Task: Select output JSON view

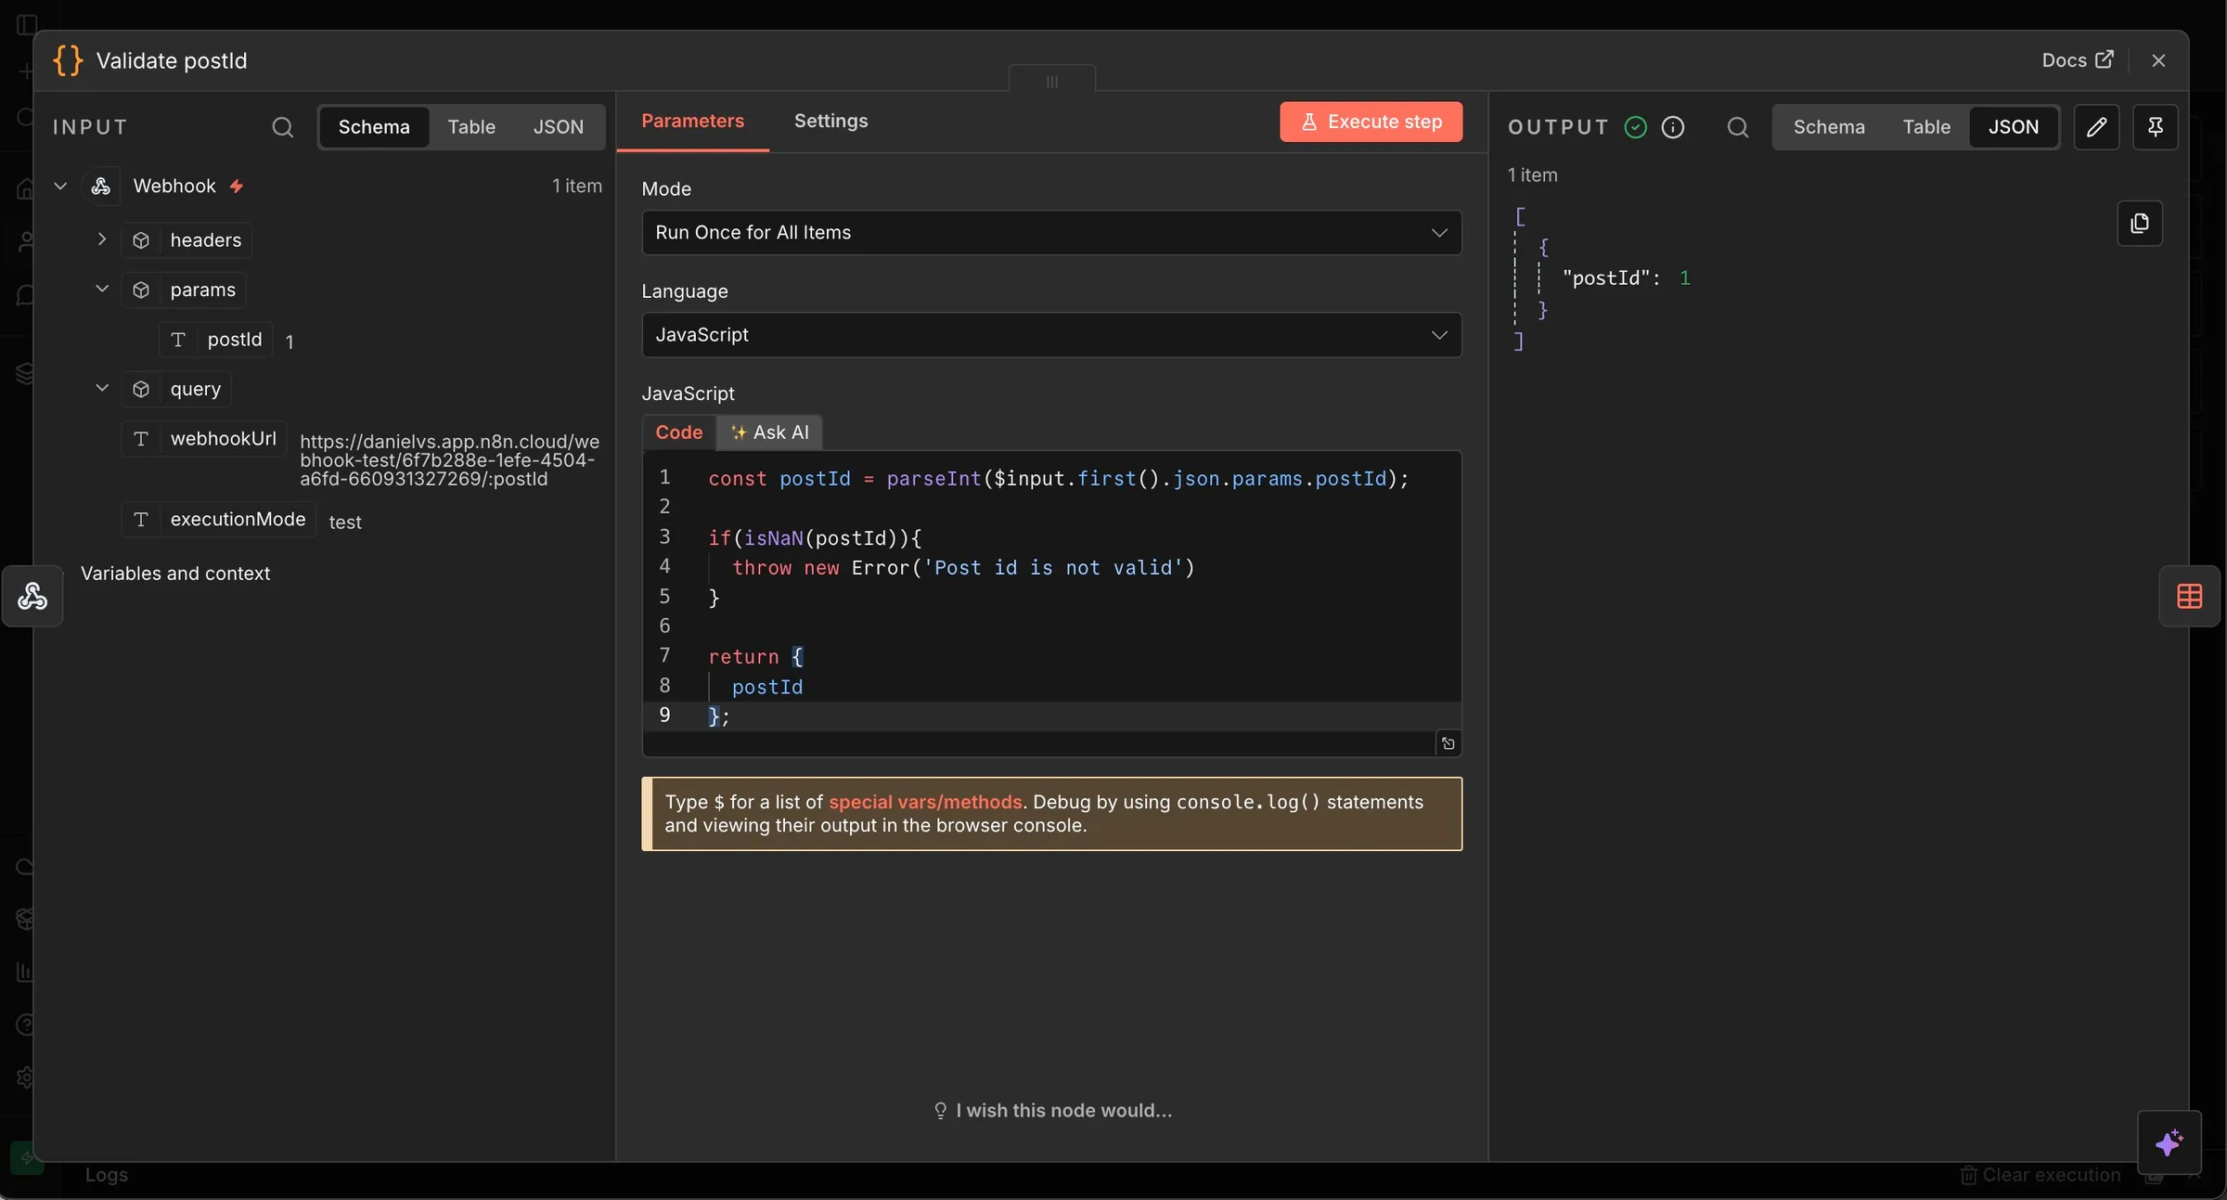Action: [2013, 127]
